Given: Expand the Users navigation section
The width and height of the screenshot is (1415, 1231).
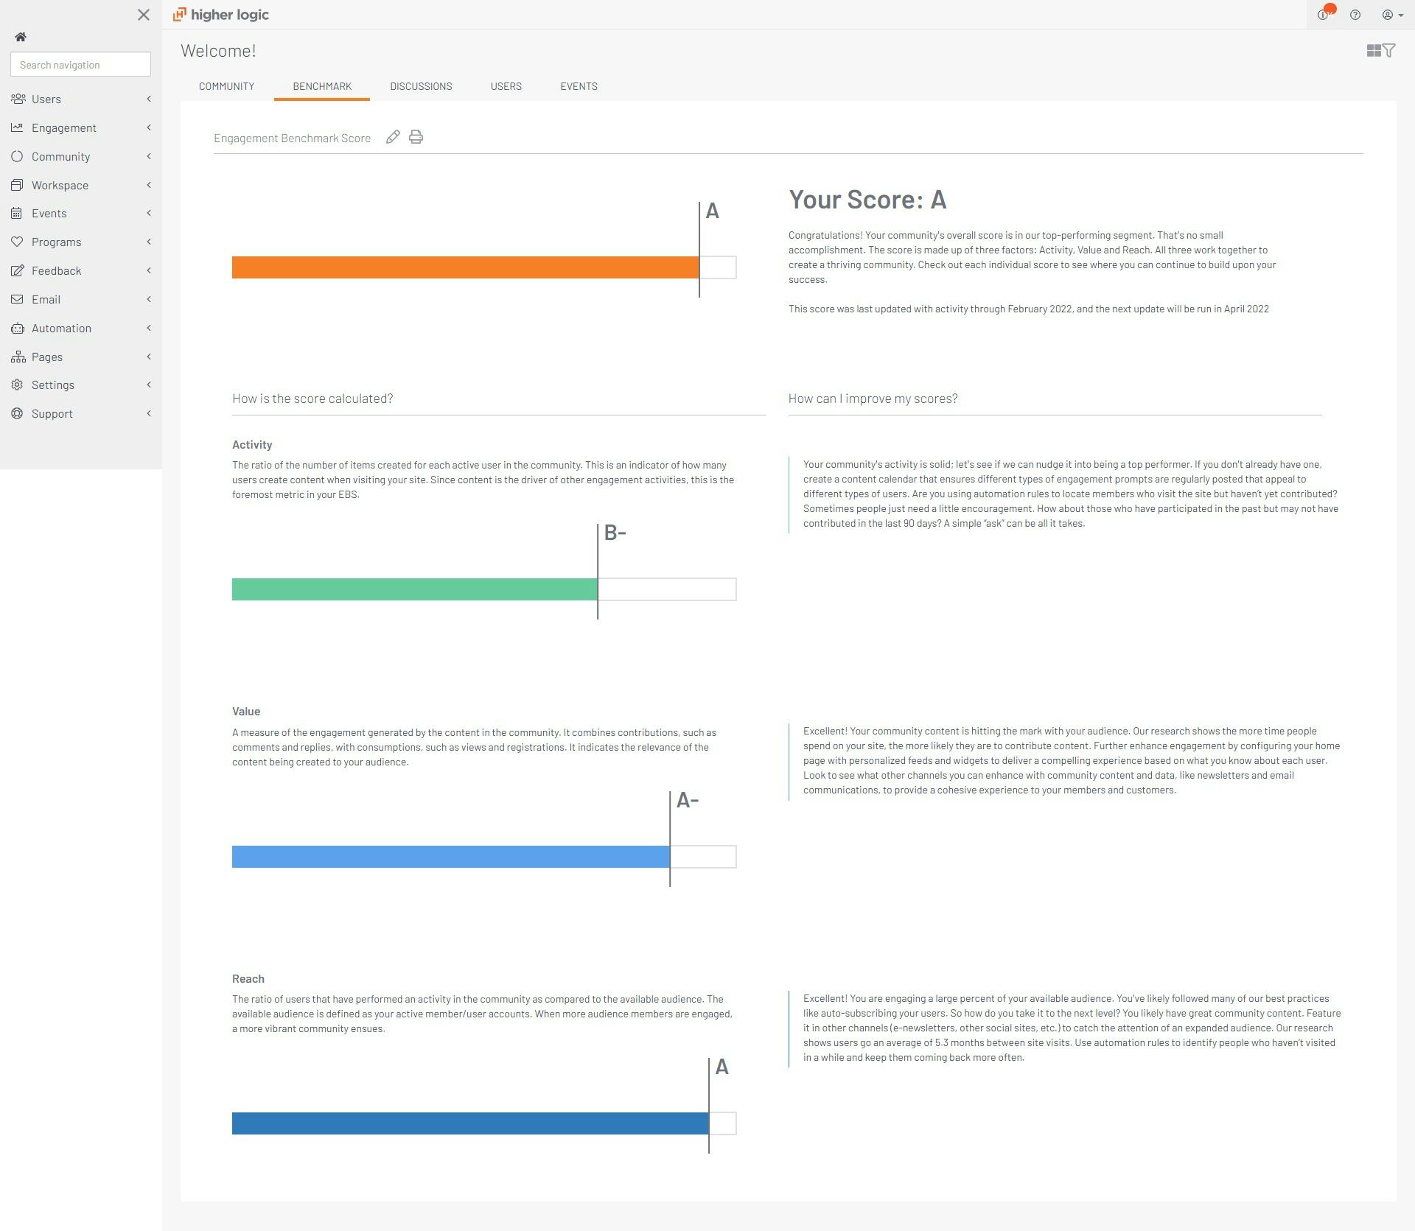Looking at the screenshot, I should [x=46, y=99].
